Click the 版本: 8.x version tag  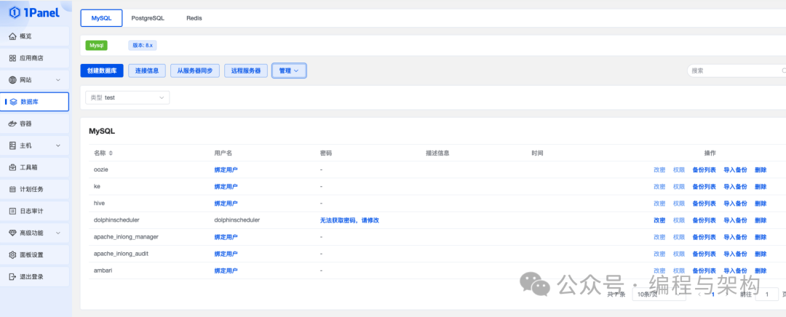coord(143,45)
